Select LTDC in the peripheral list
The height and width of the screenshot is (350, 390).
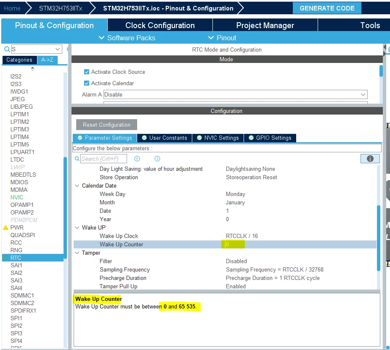point(17,160)
